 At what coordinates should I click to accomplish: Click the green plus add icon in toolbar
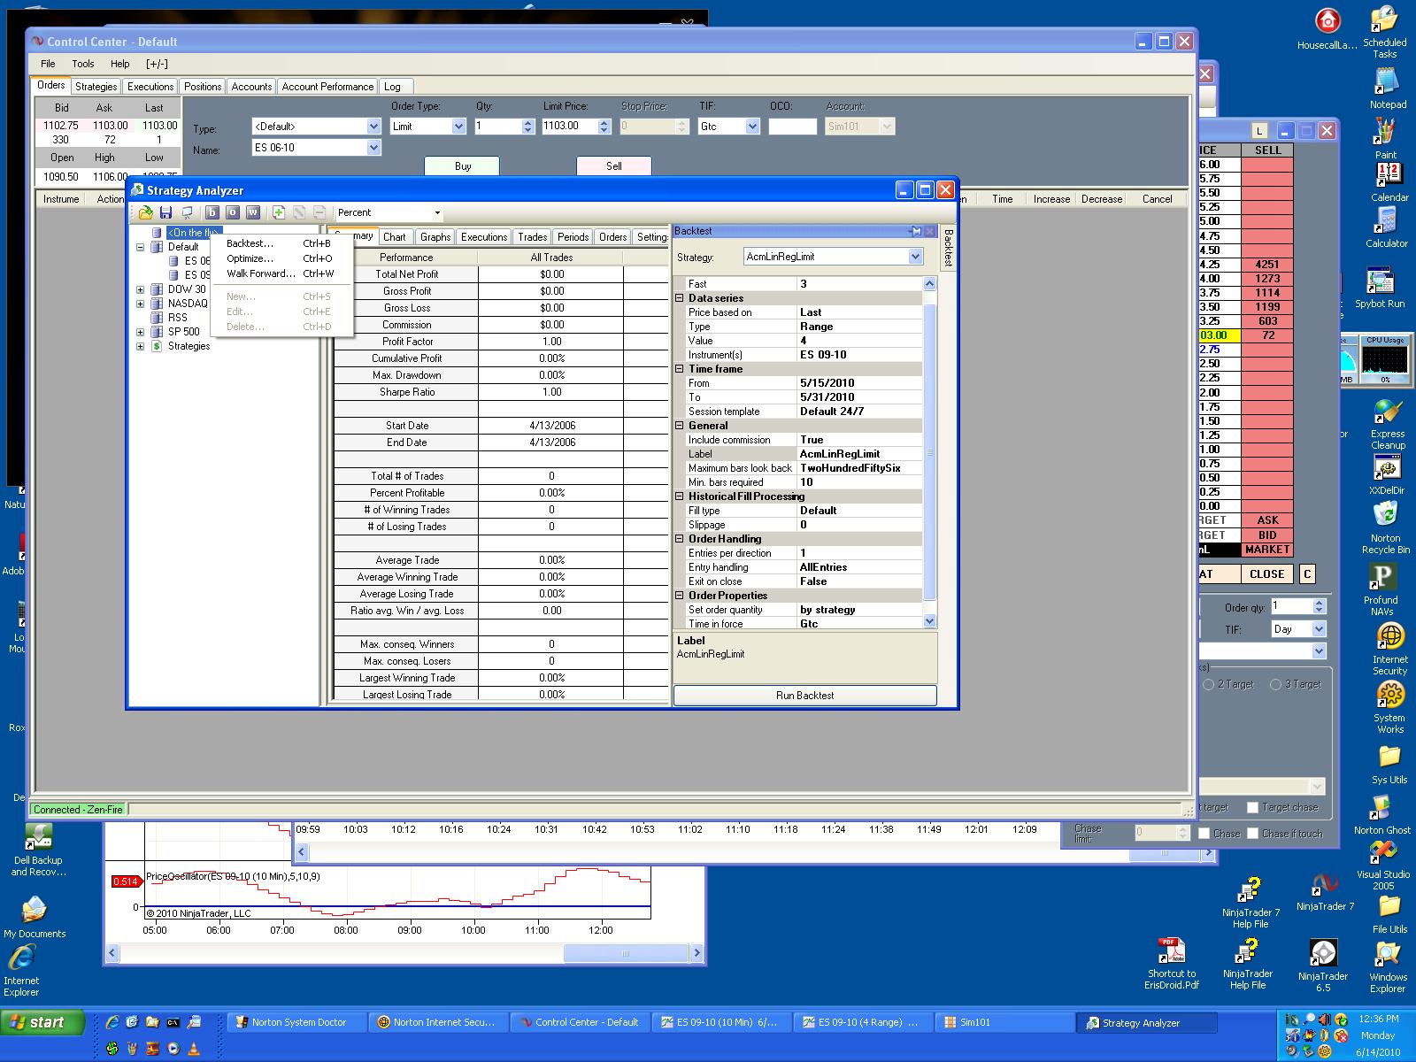279,212
